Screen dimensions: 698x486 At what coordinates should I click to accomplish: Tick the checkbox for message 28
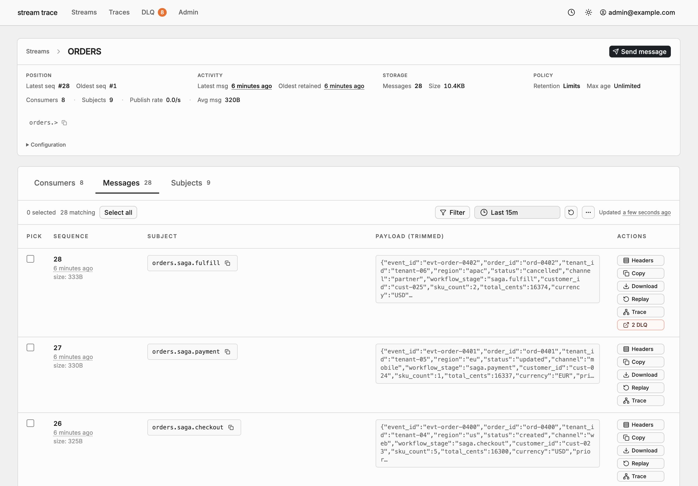click(x=30, y=259)
